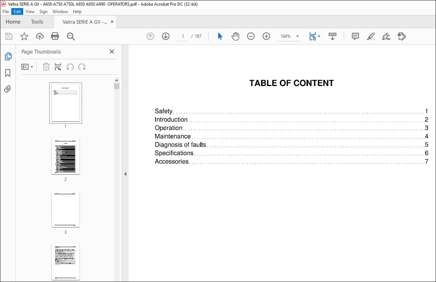Open the Fill & Sign pen tool
436x282 pixels.
click(386, 36)
